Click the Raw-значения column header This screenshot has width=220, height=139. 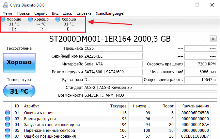[x=196, y=106]
